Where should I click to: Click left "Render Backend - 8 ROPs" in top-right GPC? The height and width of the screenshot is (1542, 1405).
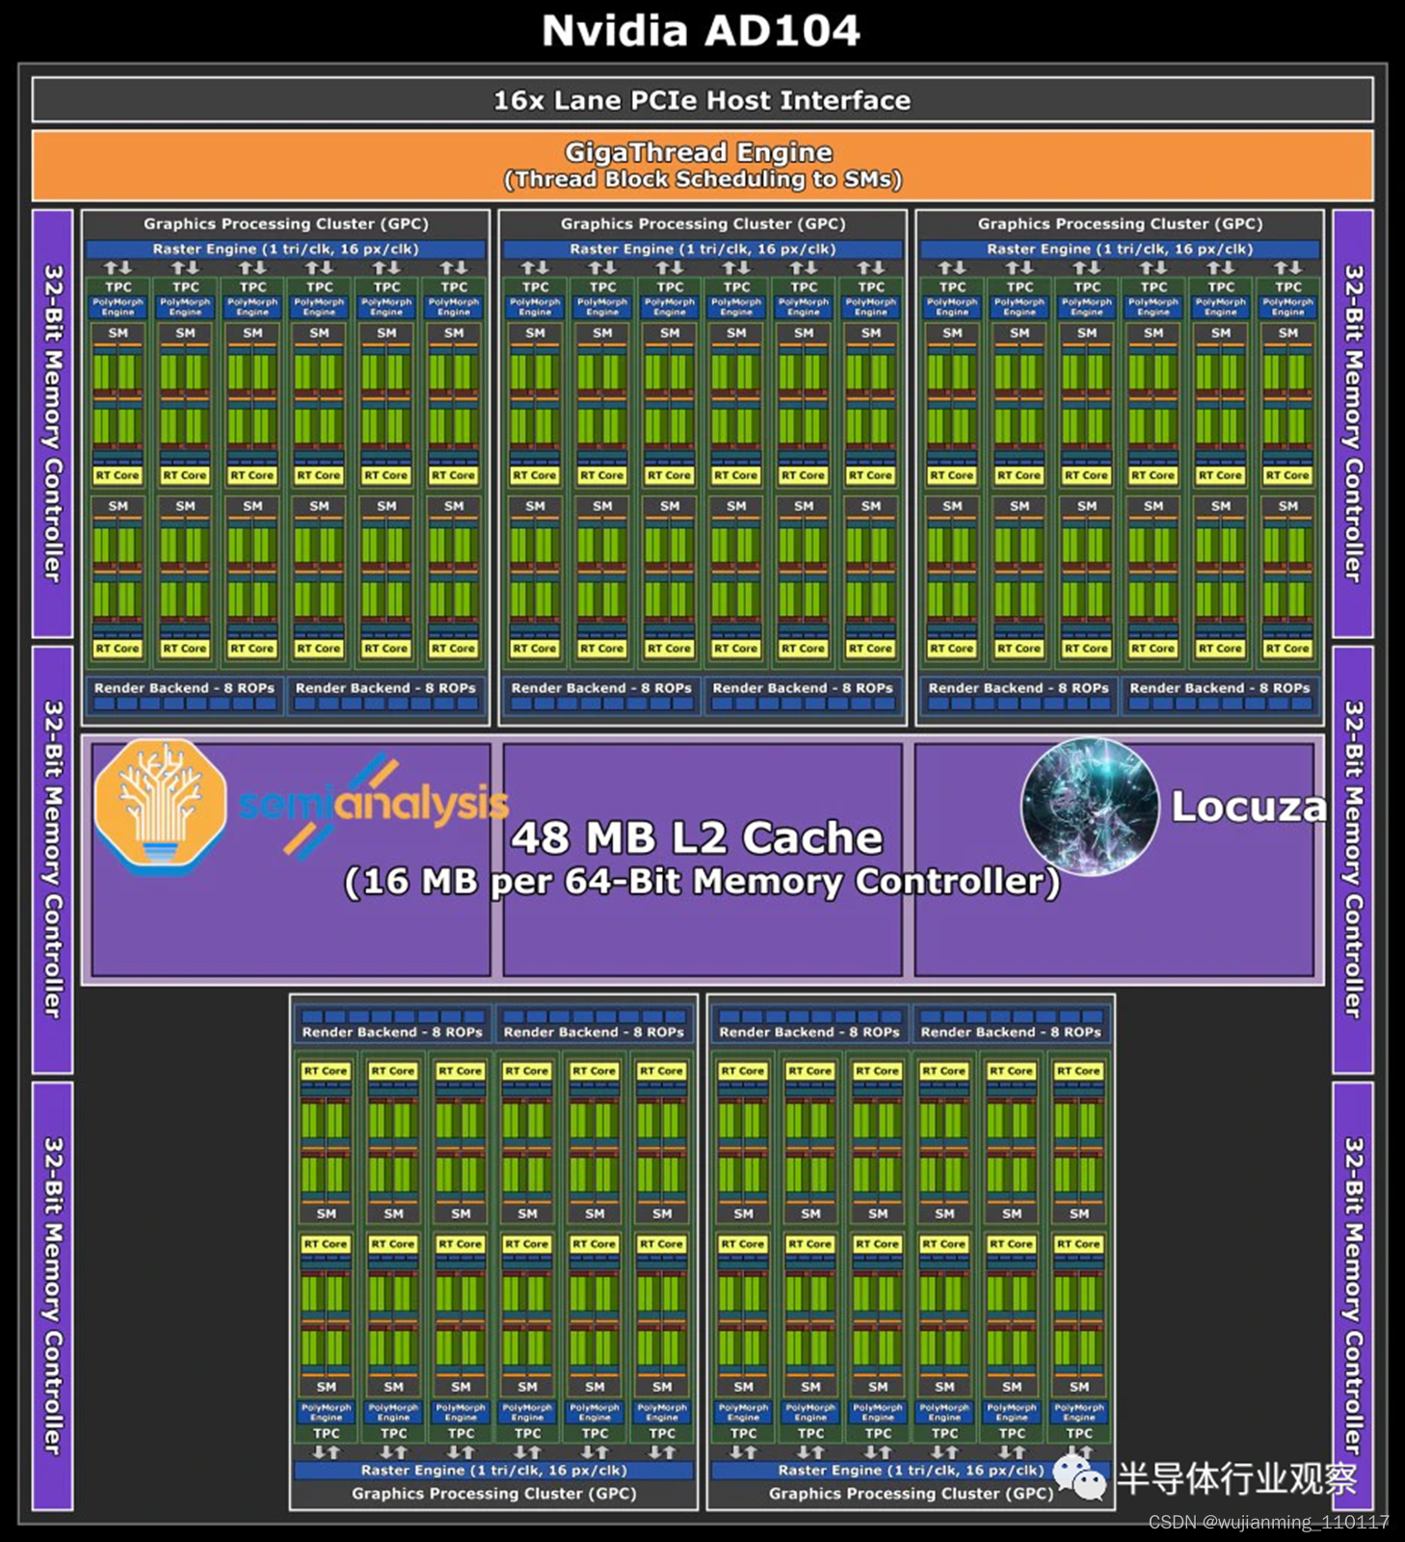(x=1020, y=695)
